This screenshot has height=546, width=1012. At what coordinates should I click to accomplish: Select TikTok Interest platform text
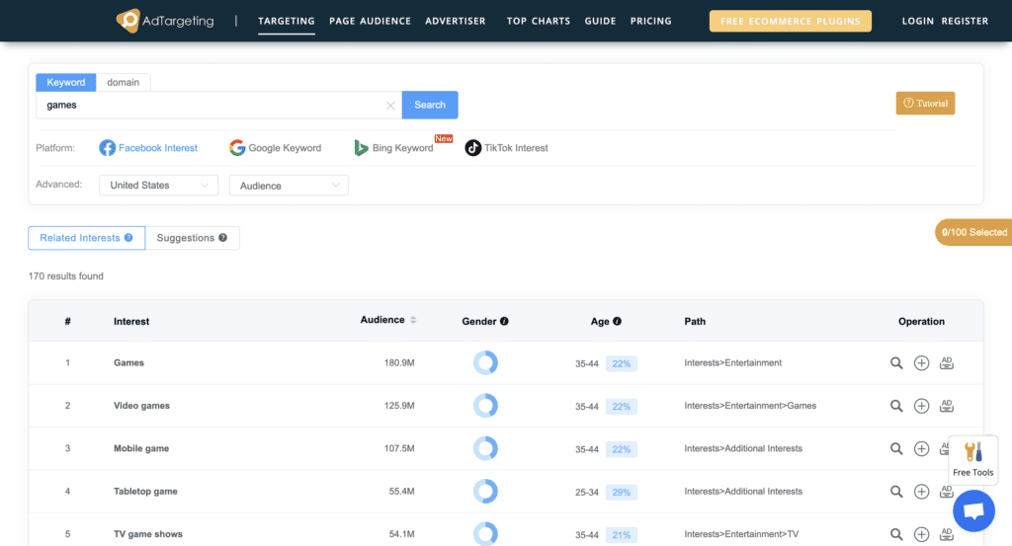[x=516, y=148]
